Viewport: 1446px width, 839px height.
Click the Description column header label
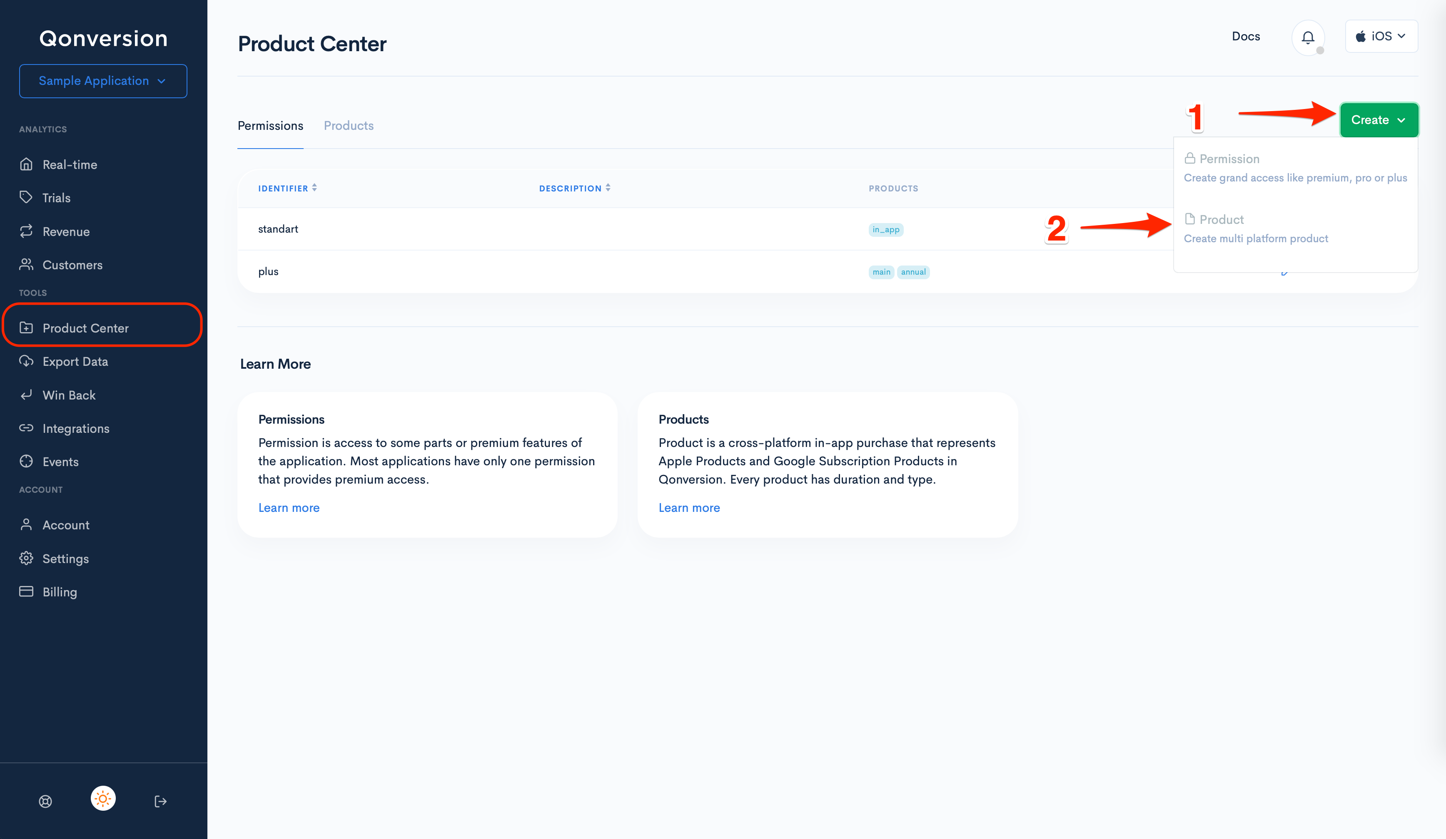pyautogui.click(x=571, y=188)
